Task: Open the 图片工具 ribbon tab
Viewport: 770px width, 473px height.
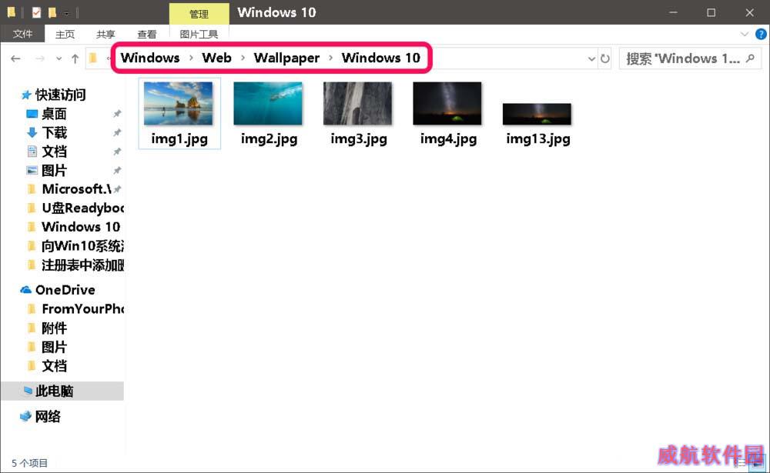Action: [x=199, y=34]
